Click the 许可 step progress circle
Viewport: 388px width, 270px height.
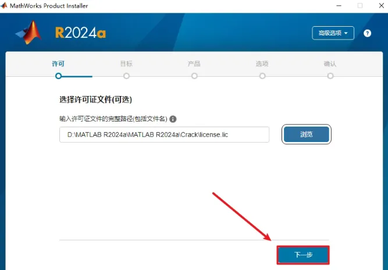point(58,76)
